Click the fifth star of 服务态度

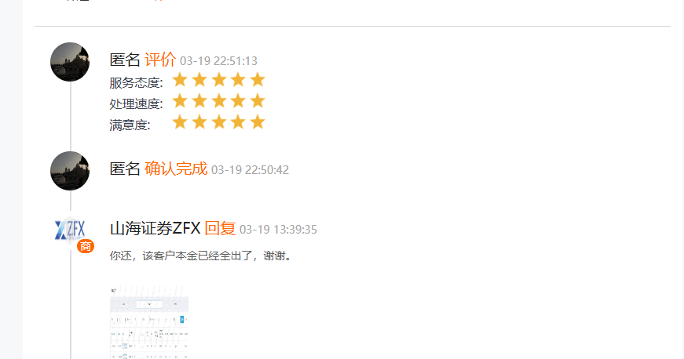pyautogui.click(x=258, y=80)
